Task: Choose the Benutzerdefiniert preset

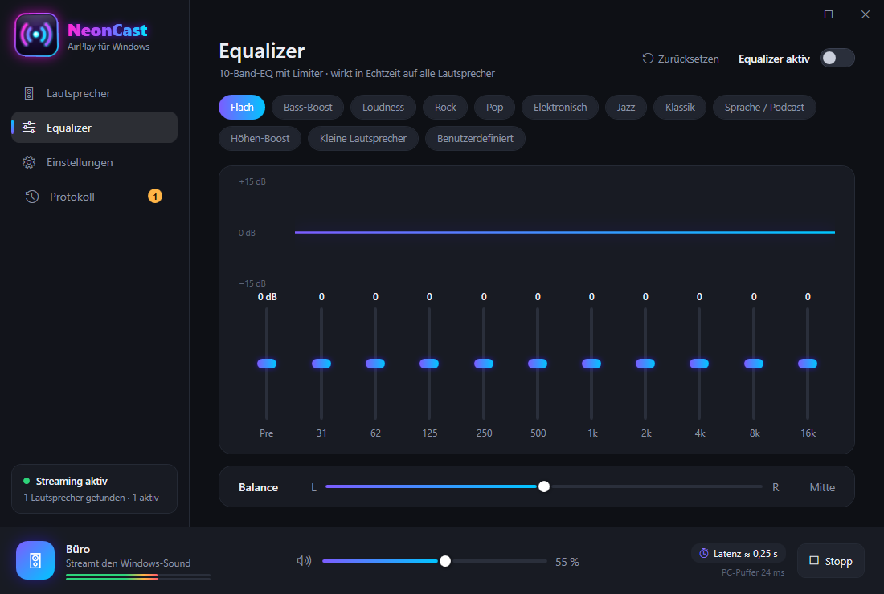Action: pyautogui.click(x=475, y=139)
